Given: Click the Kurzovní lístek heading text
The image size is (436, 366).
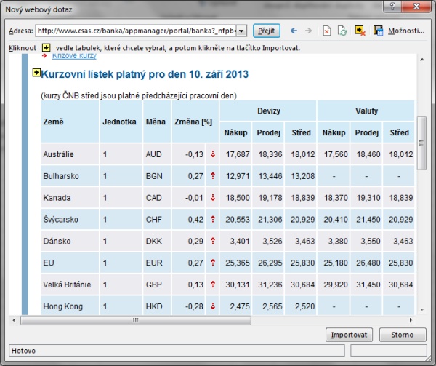Looking at the screenshot, I should point(145,74).
